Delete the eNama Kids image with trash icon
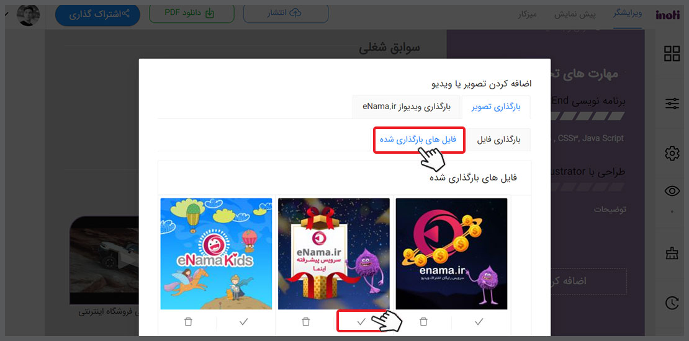The width and height of the screenshot is (689, 341). click(188, 322)
